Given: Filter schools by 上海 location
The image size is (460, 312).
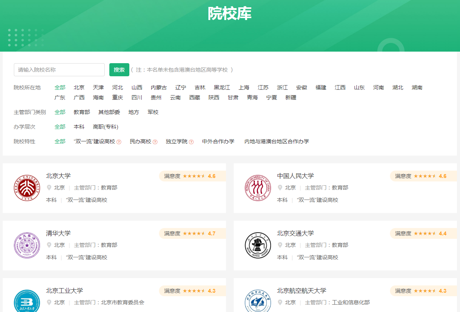Looking at the screenshot, I should click(244, 87).
